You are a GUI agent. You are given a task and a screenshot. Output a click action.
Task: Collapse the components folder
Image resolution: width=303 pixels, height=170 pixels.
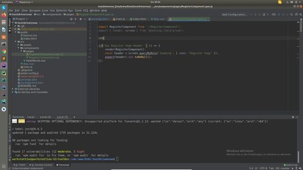pos(18,48)
